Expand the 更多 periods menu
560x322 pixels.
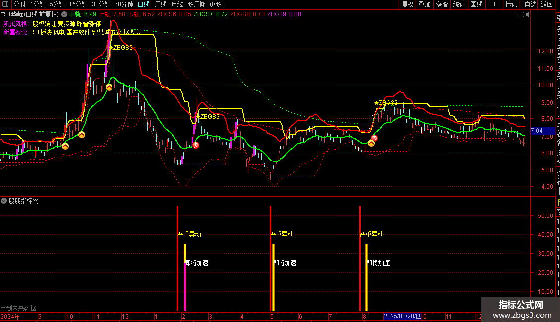[218, 4]
